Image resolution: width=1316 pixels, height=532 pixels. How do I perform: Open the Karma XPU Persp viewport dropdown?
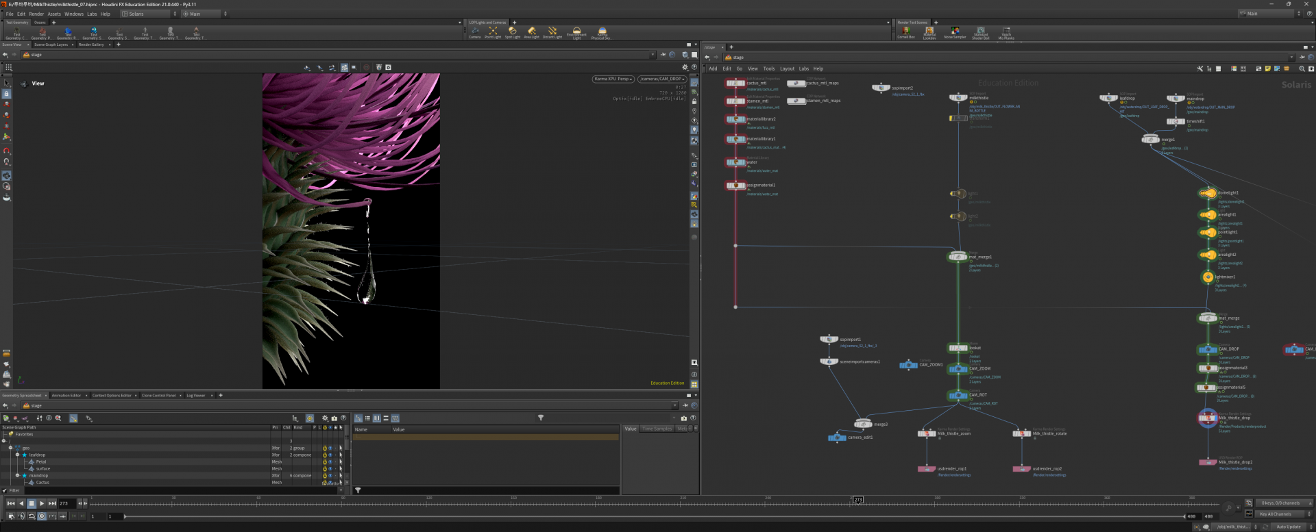click(613, 79)
